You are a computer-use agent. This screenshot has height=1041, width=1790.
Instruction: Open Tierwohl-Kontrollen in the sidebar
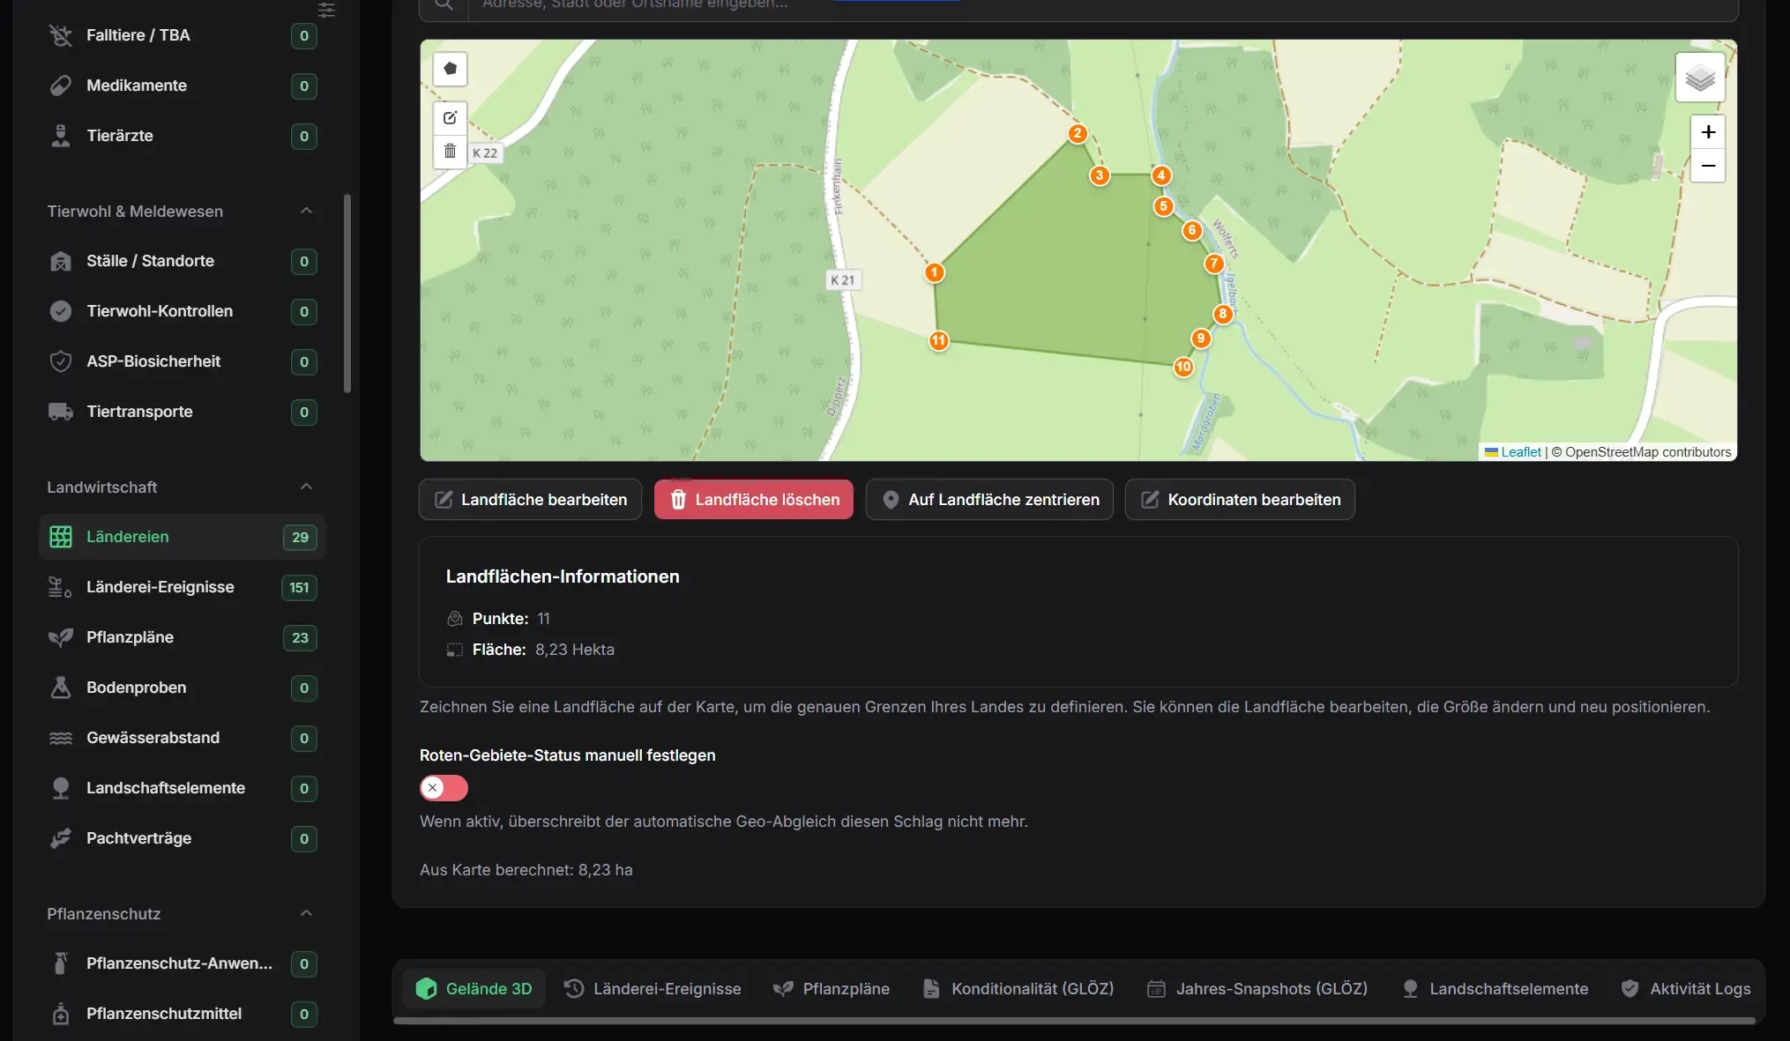[x=183, y=311]
